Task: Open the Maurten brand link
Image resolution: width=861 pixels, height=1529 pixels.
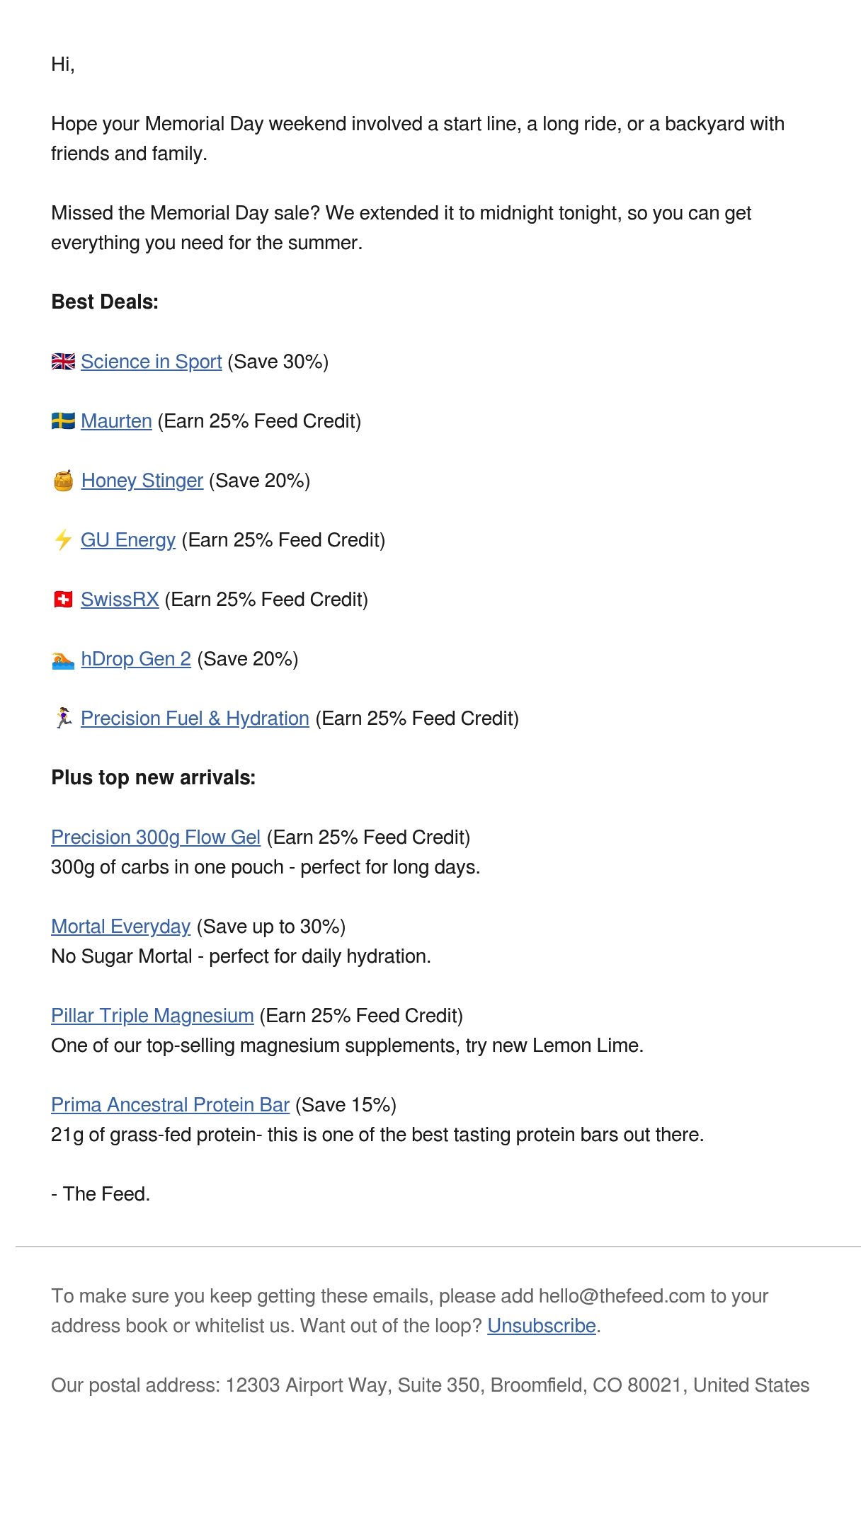Action: [116, 421]
